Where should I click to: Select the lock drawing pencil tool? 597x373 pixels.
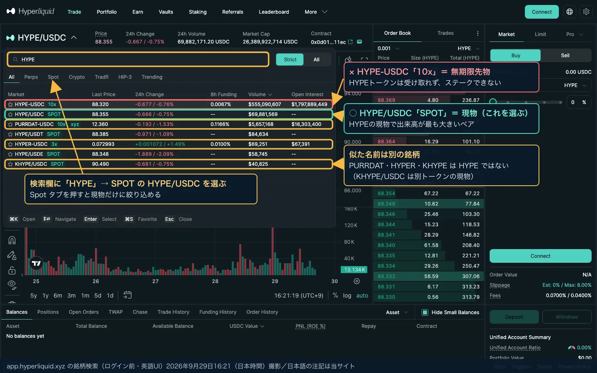pyautogui.click(x=12, y=255)
